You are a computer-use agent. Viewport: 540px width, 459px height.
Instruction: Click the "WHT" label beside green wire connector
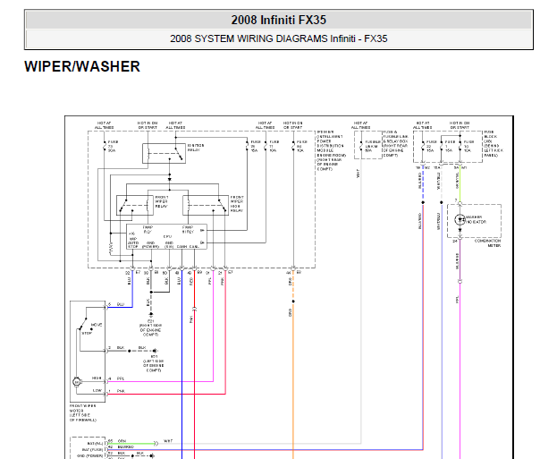point(168,441)
